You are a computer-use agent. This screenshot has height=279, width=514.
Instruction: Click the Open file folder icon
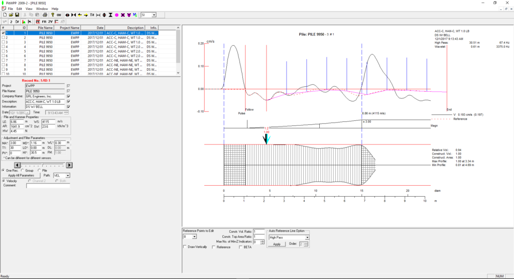[11, 15]
